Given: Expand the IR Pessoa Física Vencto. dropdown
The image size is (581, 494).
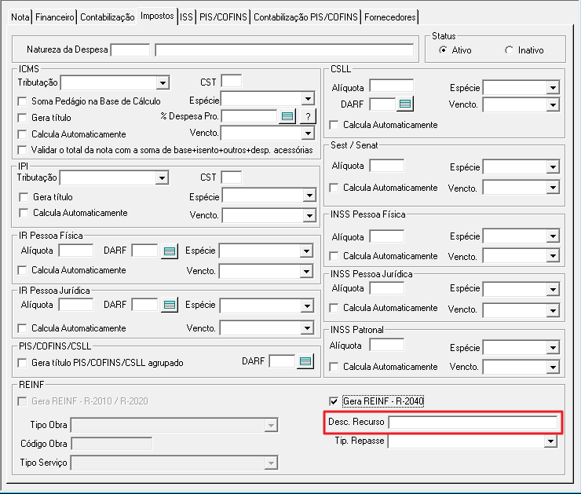Looking at the screenshot, I should 306,272.
